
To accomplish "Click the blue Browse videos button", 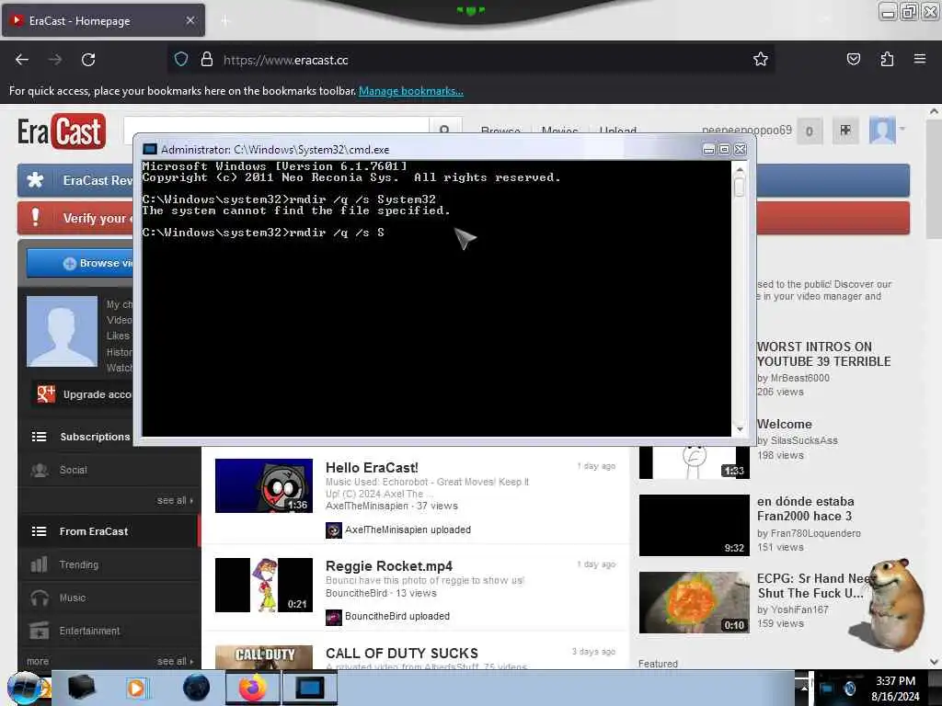I will click(80, 263).
